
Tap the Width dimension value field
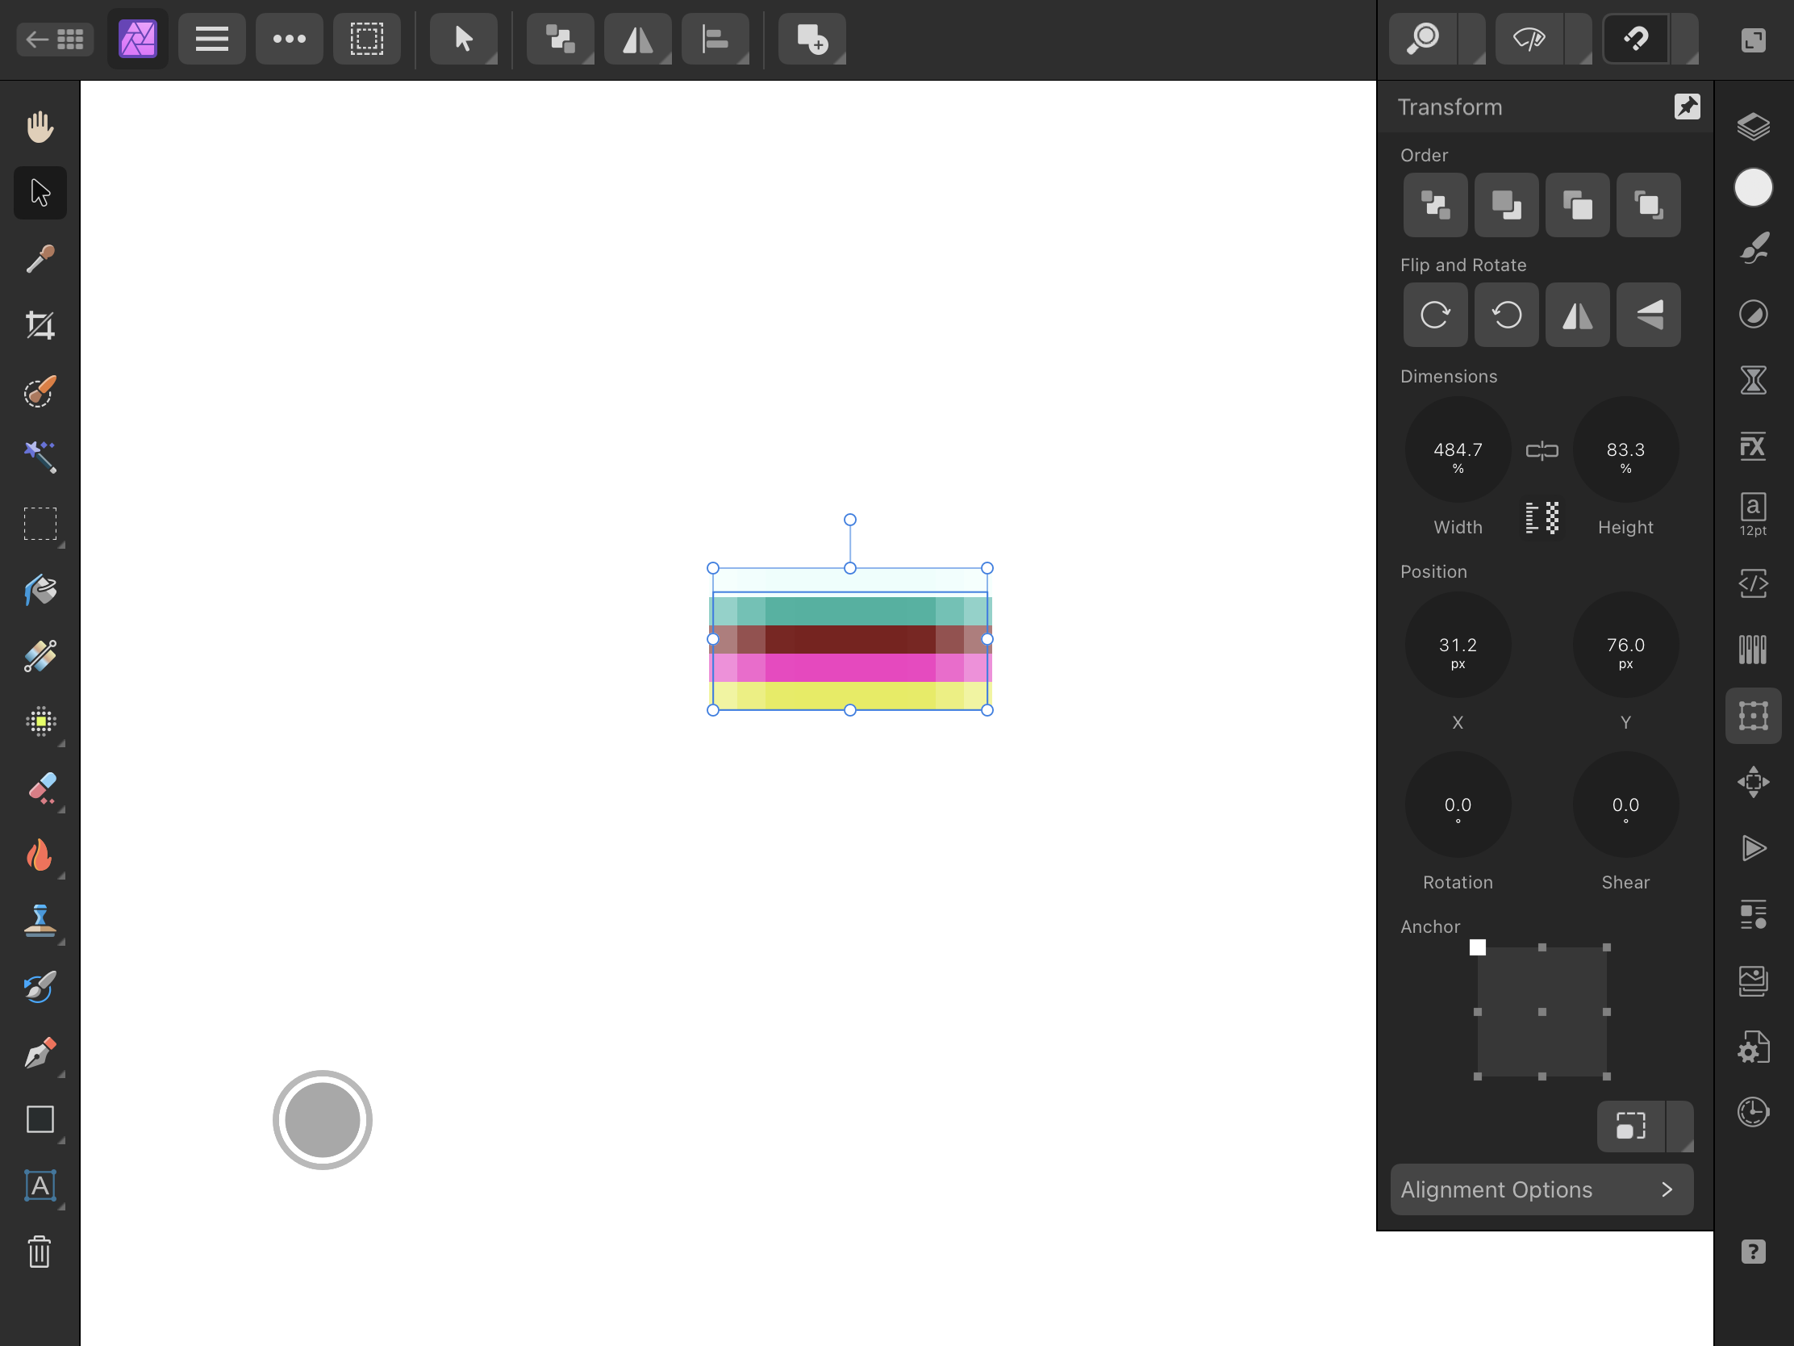(x=1458, y=450)
